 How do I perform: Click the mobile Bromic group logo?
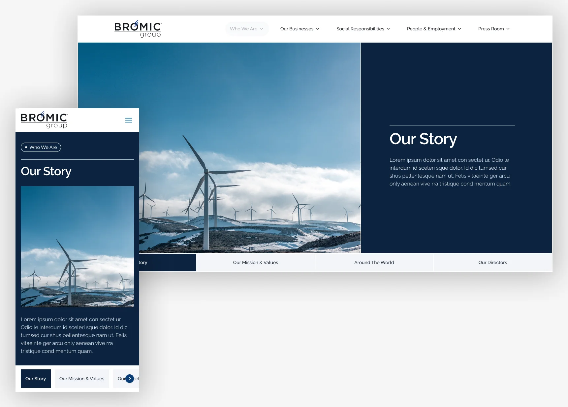[x=44, y=120]
